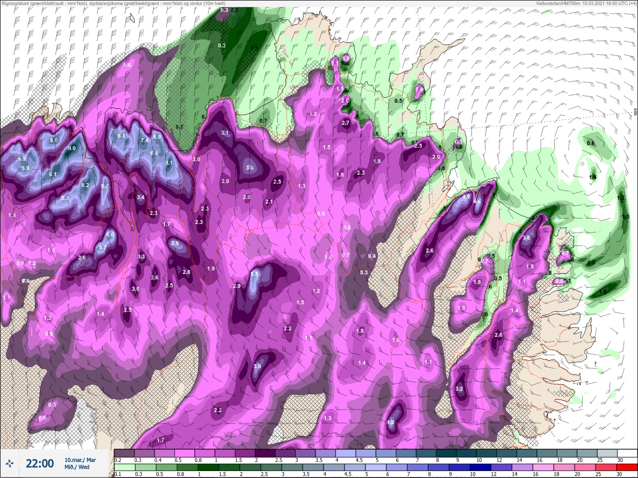This screenshot has height=478, width=638.
Task: Select the pale green 0.1–0.3 swatch in lower legend
Action: [x=125, y=467]
